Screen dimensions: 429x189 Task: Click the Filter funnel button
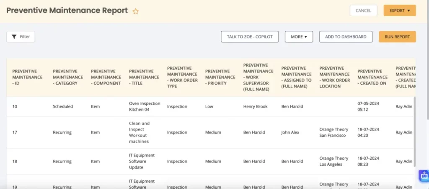tap(21, 37)
